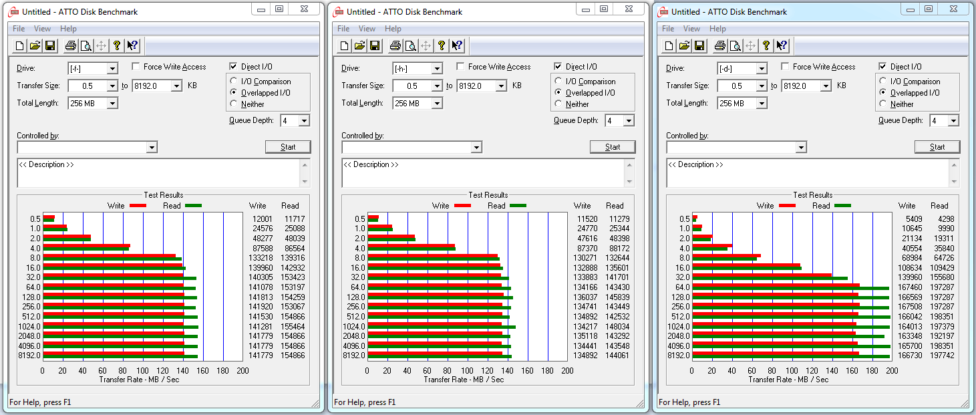The height and width of the screenshot is (415, 976).
Task: Open Print Preview in drive f window
Action: [86, 45]
